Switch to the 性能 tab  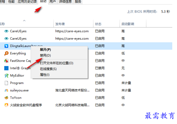click(x=11, y=2)
